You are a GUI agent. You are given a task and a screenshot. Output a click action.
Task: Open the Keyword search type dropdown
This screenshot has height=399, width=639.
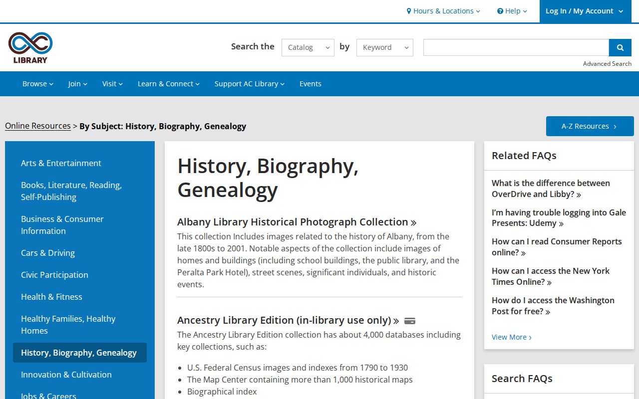pos(385,47)
